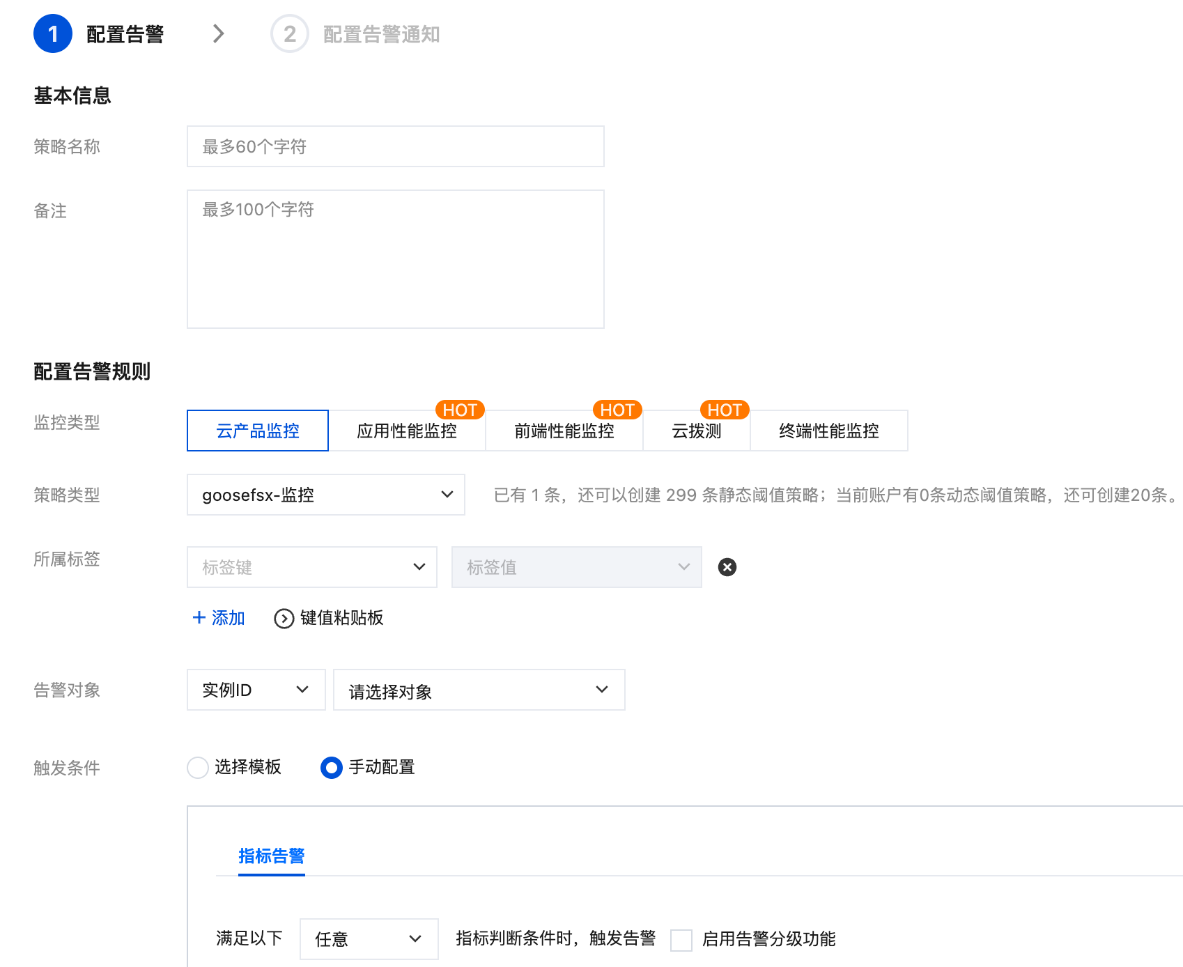Click the chevron arrow between wizard steps
Viewport: 1183px width, 967px height.
pos(219,33)
